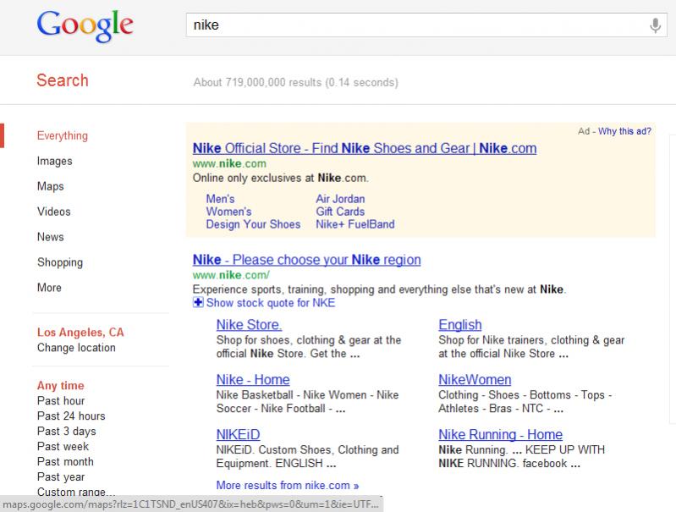Click the red Search heading
Viewport: 676px width, 512px height.
click(63, 80)
